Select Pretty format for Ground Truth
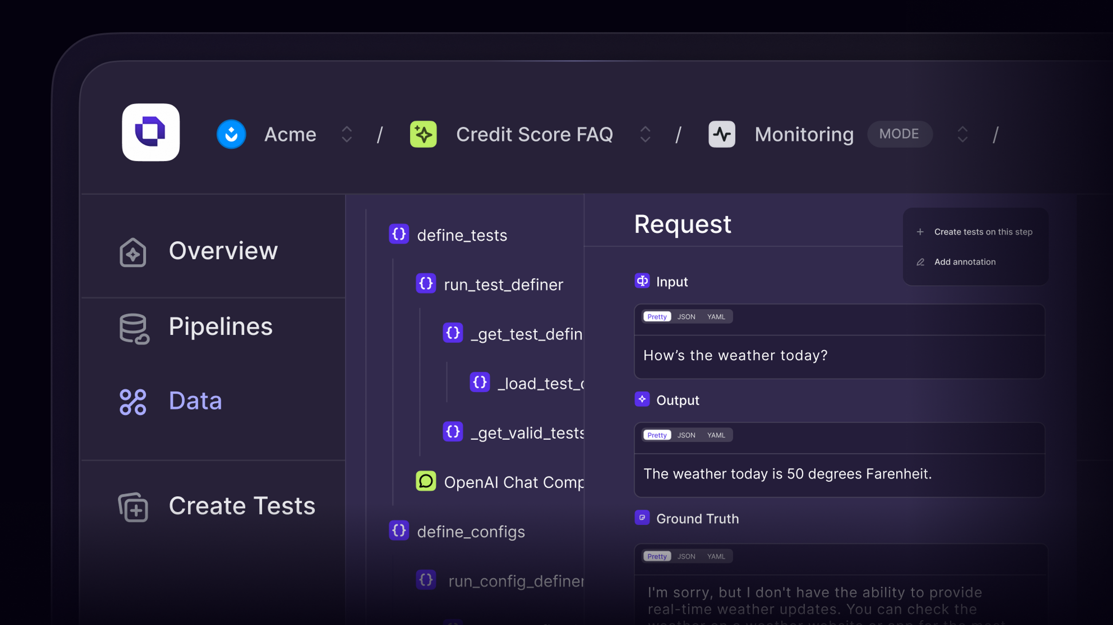The width and height of the screenshot is (1113, 625). click(x=657, y=556)
